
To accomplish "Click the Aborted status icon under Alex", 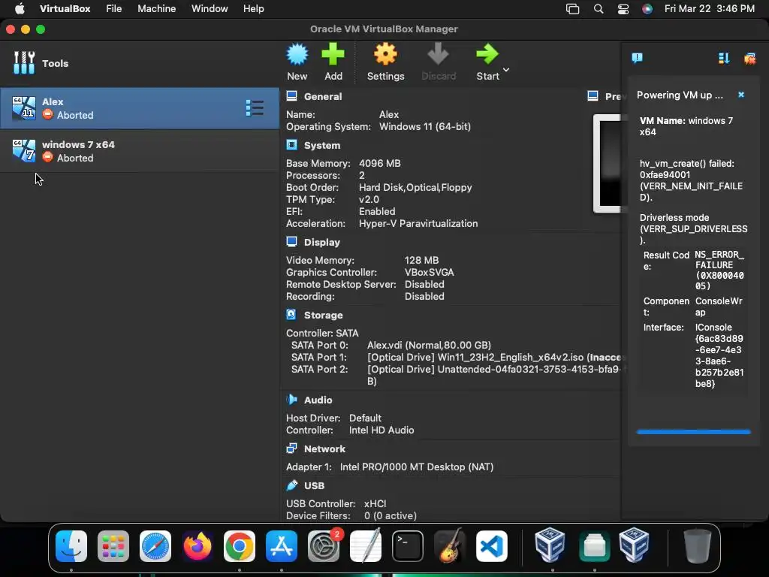I will click(47, 115).
